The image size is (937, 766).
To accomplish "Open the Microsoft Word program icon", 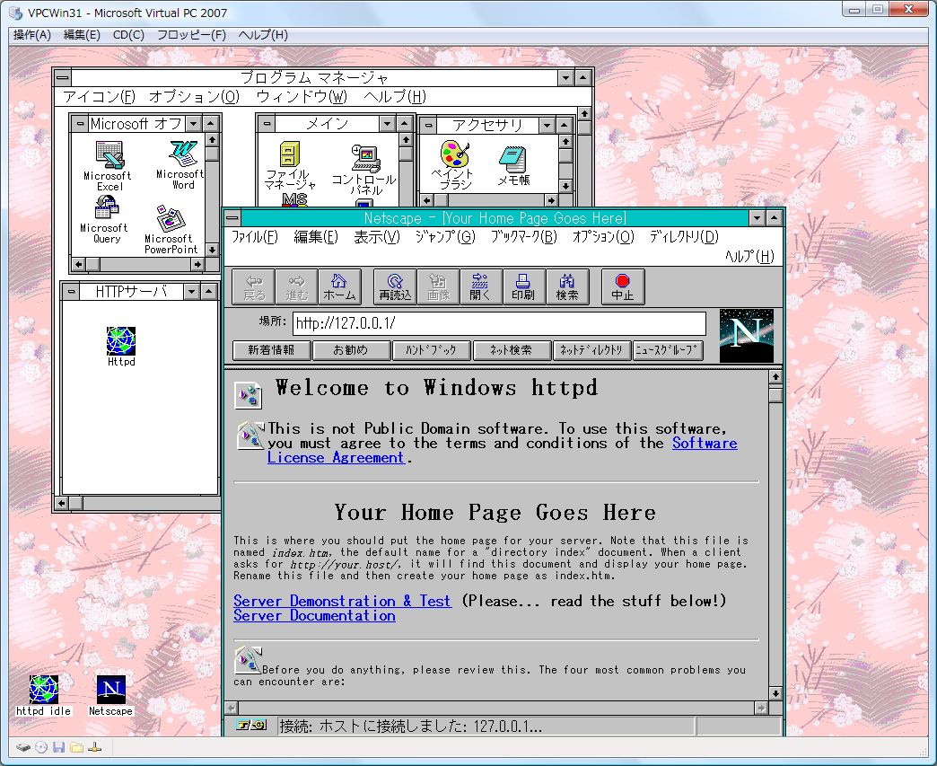I will [182, 154].
